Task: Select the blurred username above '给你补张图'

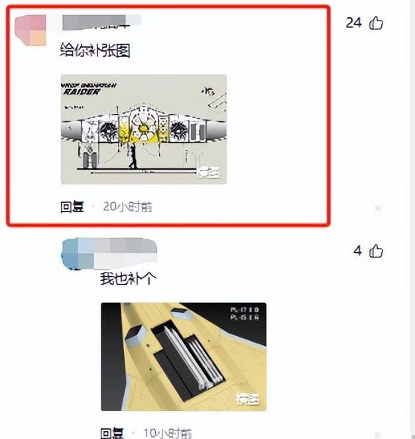Action: pyautogui.click(x=102, y=23)
